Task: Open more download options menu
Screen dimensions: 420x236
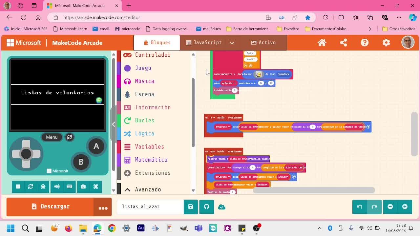Action: click(103, 207)
